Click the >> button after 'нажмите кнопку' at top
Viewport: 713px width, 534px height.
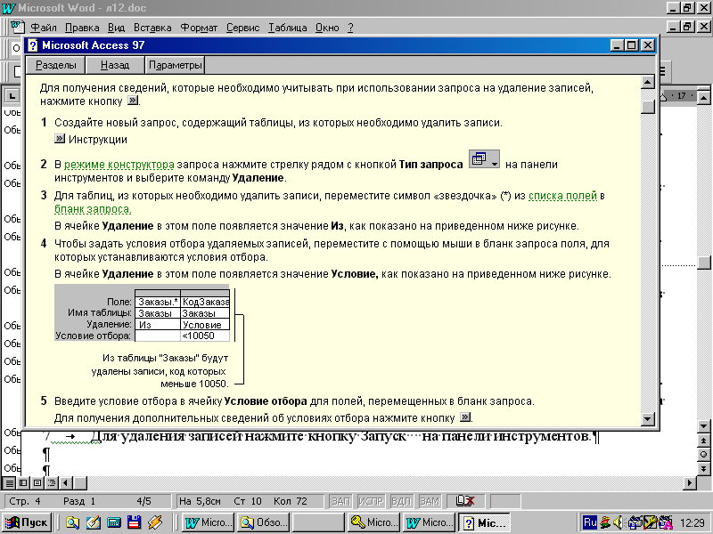(132, 101)
